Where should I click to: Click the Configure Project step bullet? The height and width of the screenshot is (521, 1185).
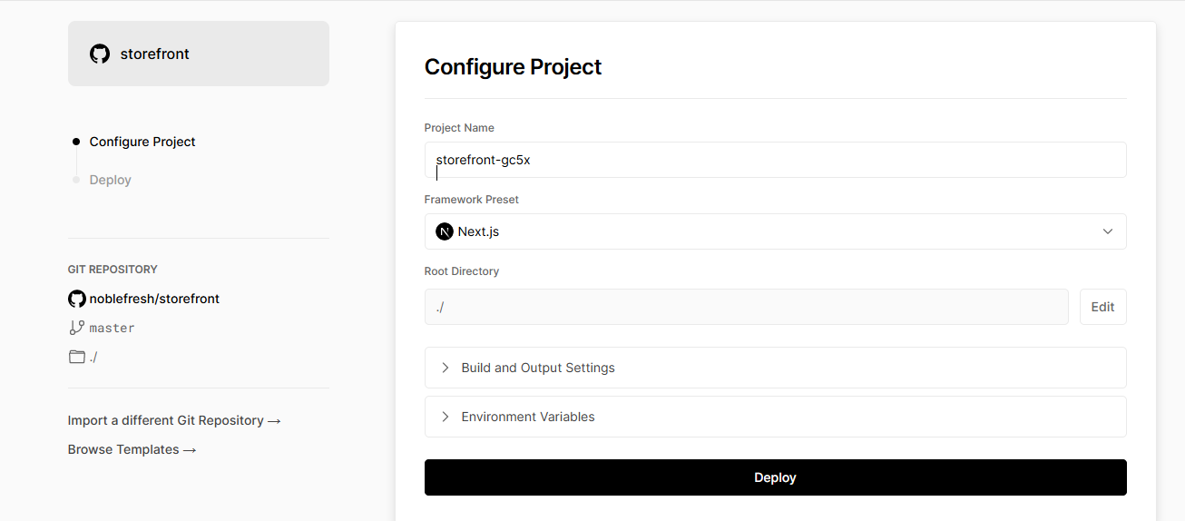tap(76, 142)
